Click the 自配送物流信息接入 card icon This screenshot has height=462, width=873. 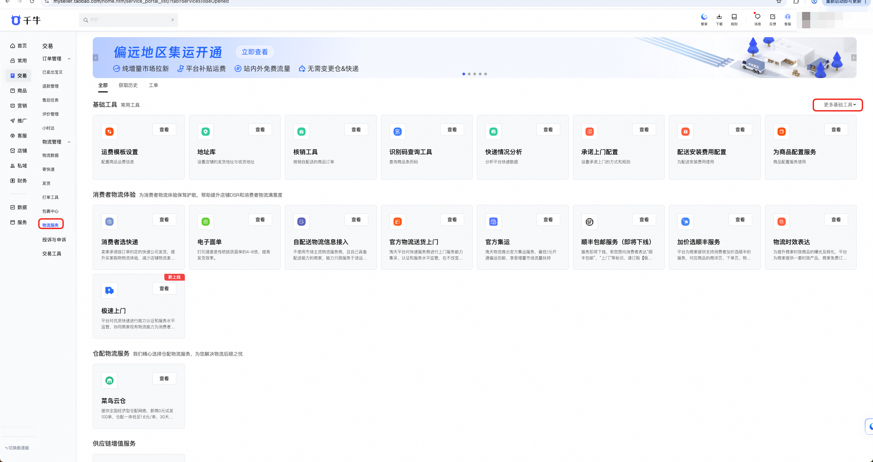(x=301, y=222)
